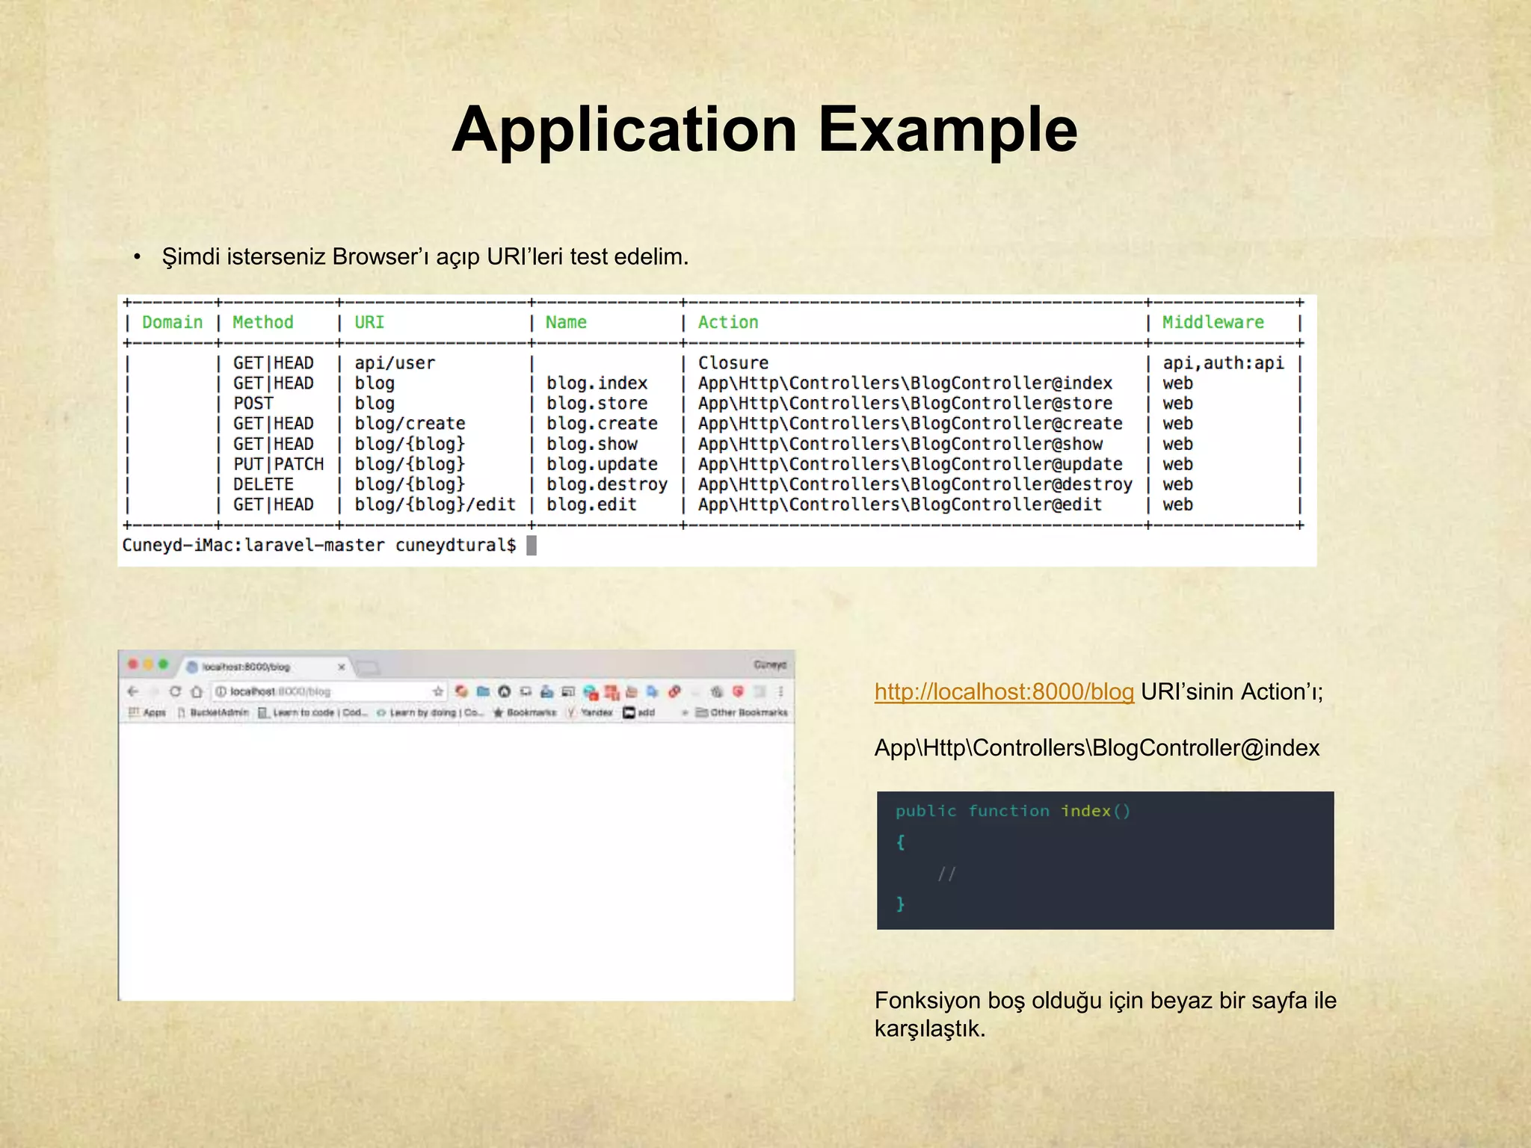Click the 'DELETE' method cell
The height and width of the screenshot is (1148, 1531).
[x=263, y=484]
